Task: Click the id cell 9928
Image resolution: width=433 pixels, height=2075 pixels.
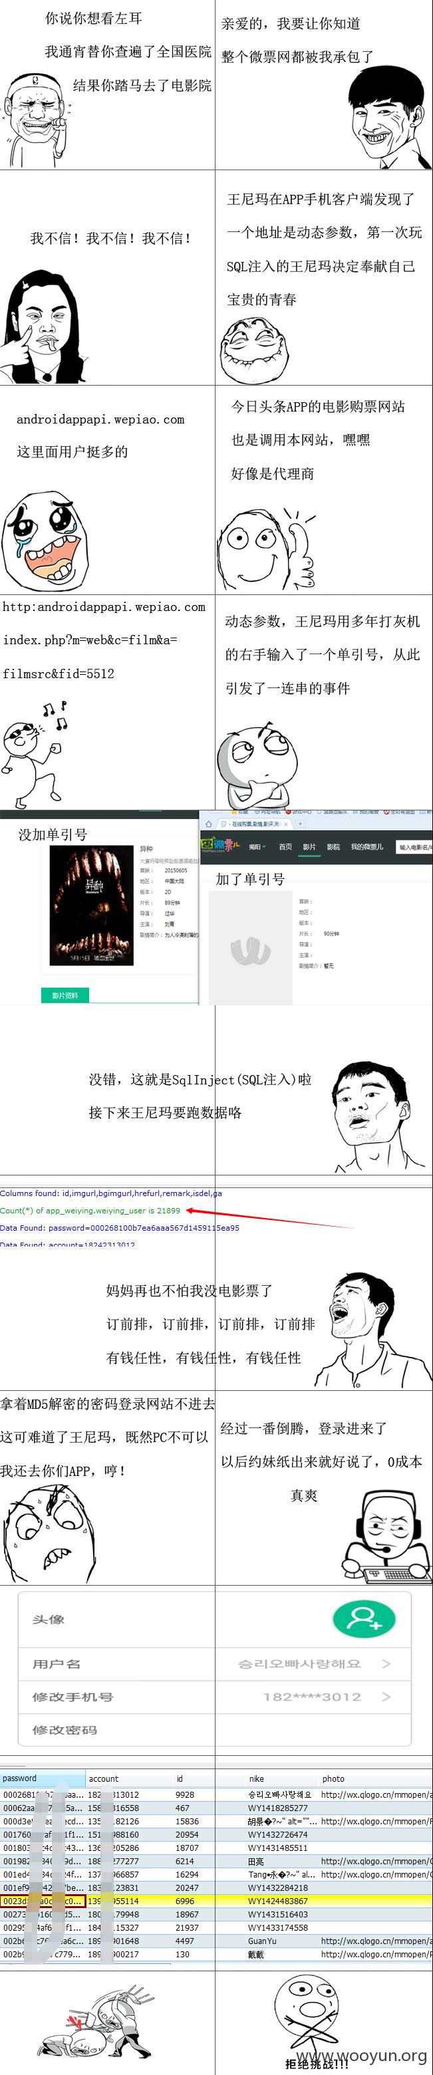Action: point(185,1794)
